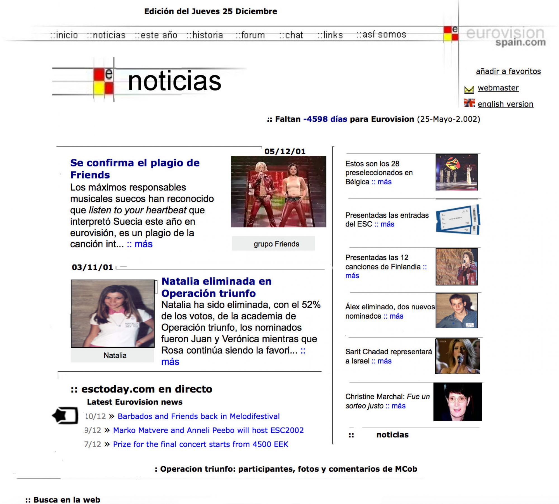This screenshot has height=504, width=559.
Task: Click ':: más' for entradas del ESC
Action: coord(384,224)
